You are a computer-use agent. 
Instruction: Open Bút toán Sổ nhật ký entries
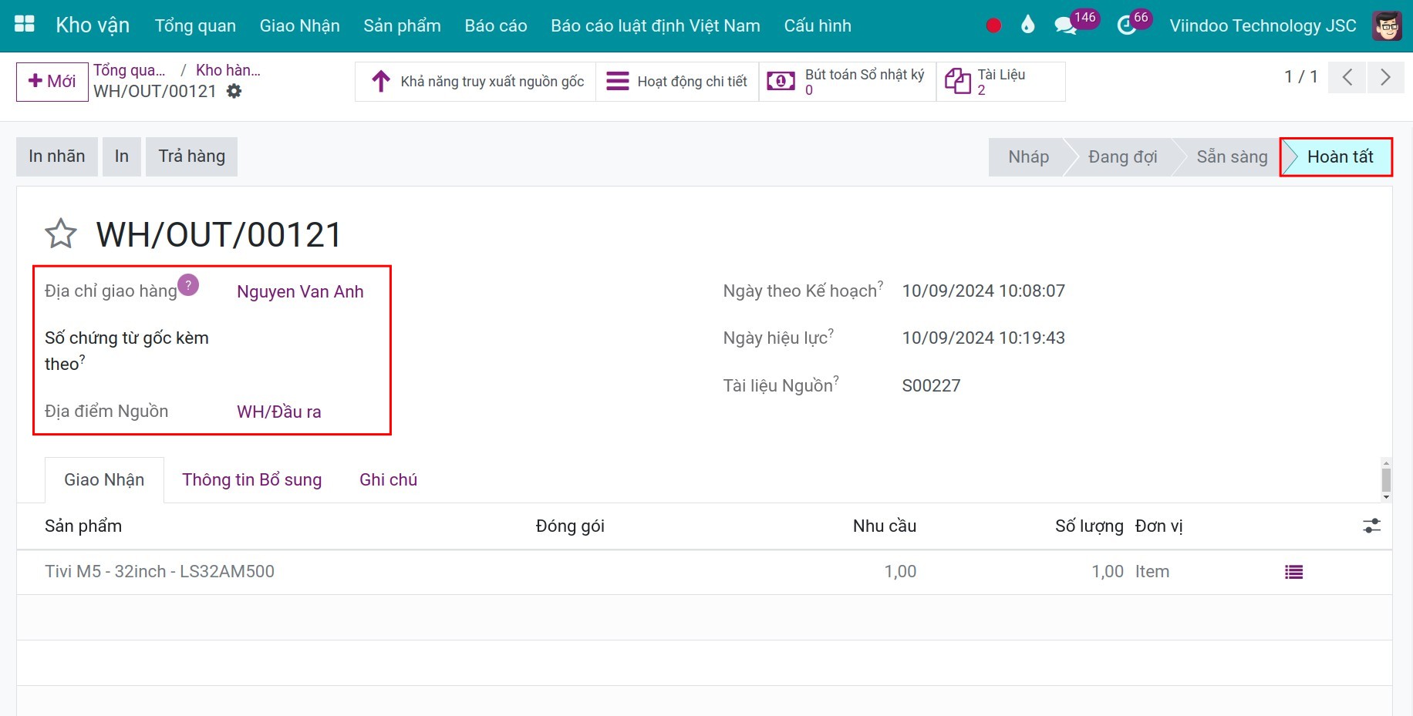(848, 81)
